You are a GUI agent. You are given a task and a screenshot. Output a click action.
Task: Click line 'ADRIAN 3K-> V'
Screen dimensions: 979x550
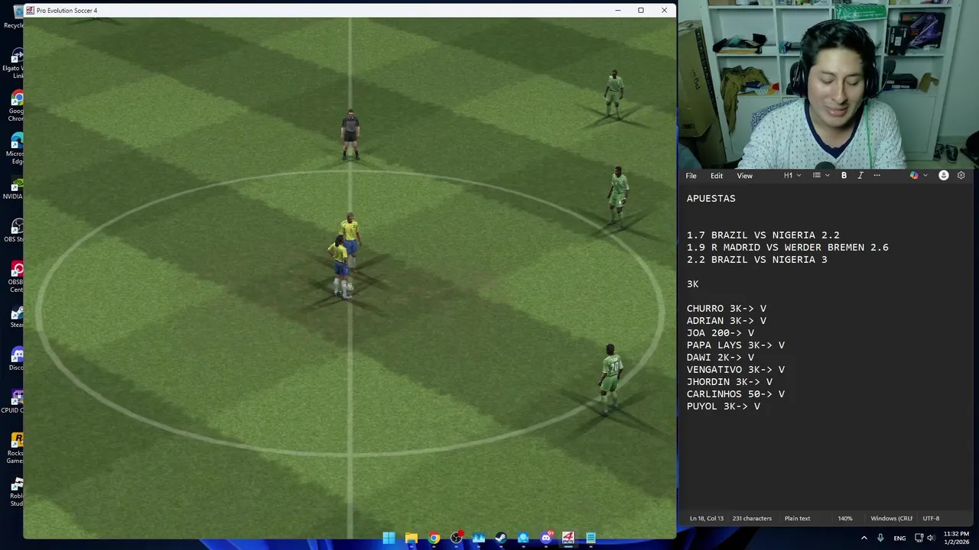[x=727, y=321]
